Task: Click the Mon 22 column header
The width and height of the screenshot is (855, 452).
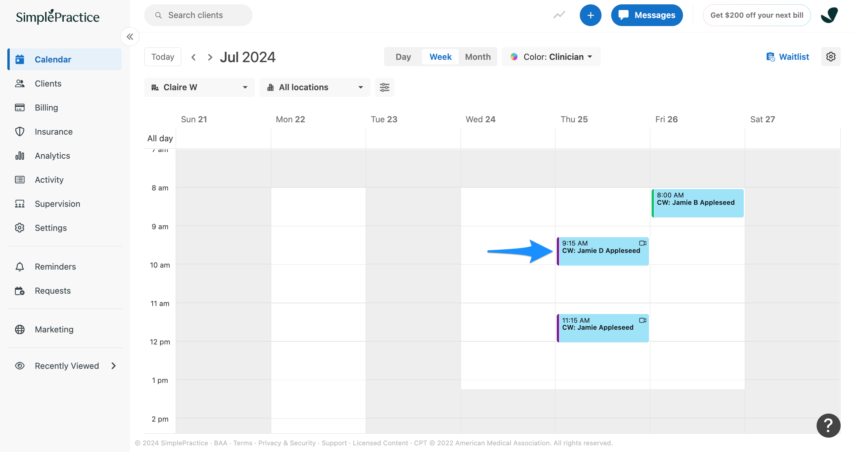Action: click(290, 119)
